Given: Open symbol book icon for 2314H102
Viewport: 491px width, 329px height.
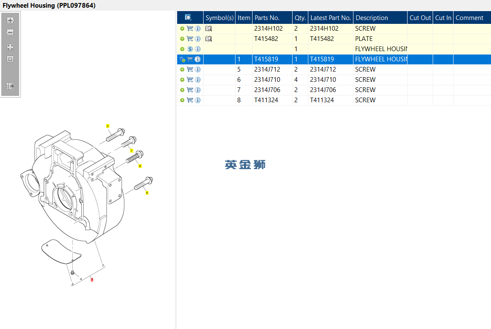Looking at the screenshot, I should click(209, 29).
